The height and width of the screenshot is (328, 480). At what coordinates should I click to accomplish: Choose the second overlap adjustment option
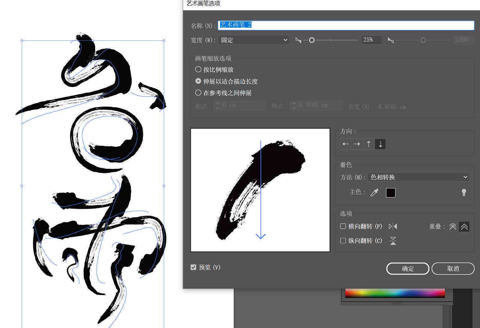[464, 227]
